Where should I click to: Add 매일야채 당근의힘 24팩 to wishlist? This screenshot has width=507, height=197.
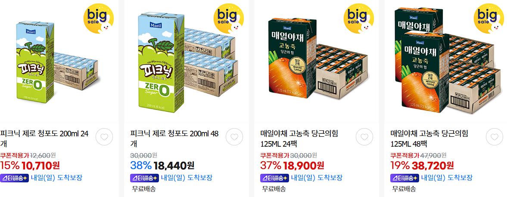coord(364,137)
